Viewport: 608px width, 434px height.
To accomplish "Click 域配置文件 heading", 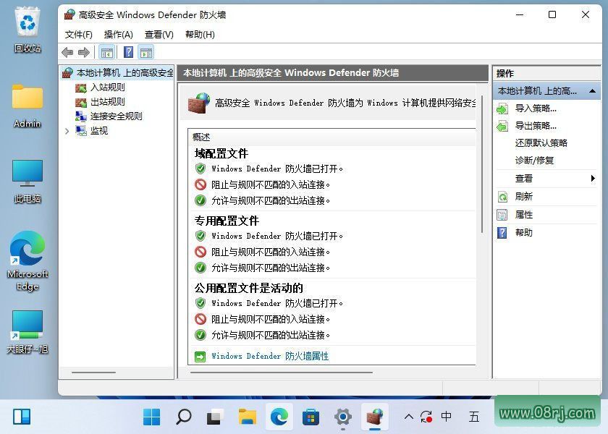I will pos(221,154).
